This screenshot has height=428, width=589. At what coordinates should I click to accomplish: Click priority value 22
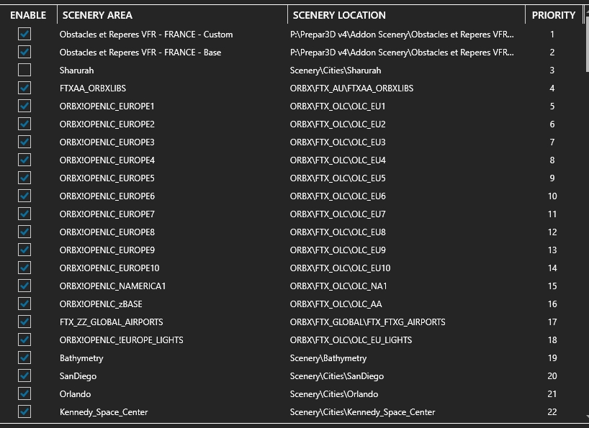click(x=552, y=412)
